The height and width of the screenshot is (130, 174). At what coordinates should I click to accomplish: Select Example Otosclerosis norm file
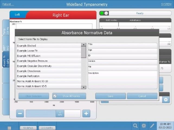tap(49, 71)
